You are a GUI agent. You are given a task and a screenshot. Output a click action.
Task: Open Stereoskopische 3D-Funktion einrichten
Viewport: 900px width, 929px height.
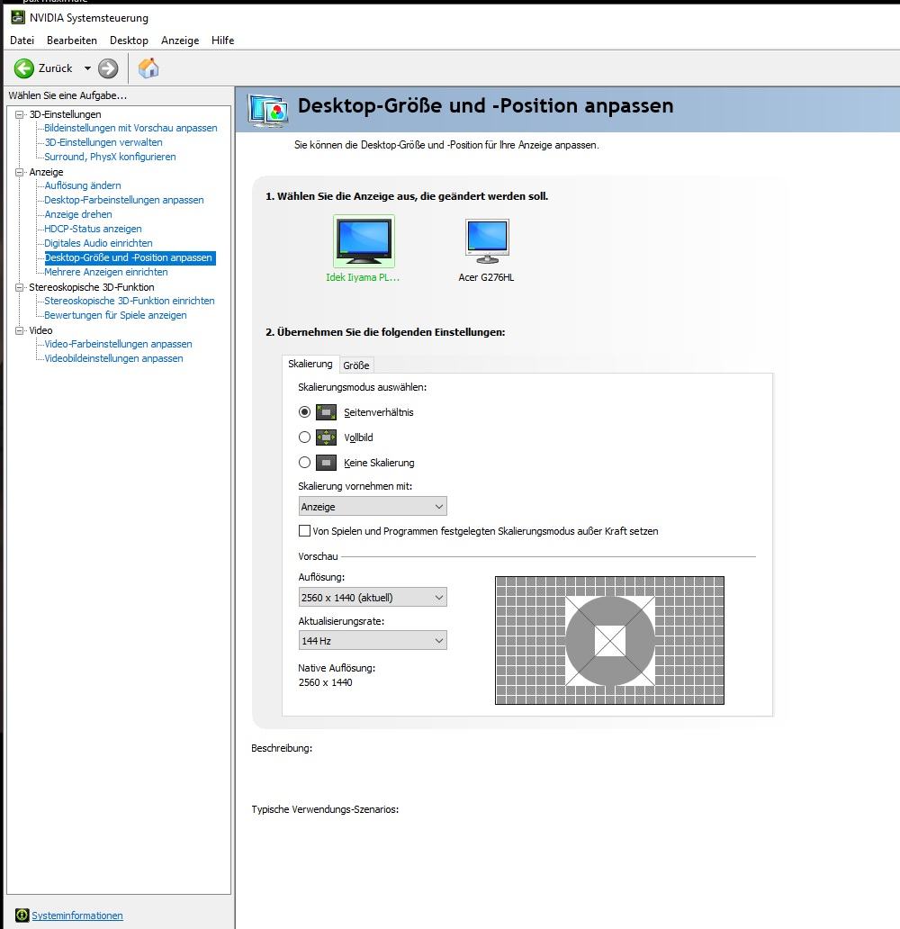coord(130,301)
